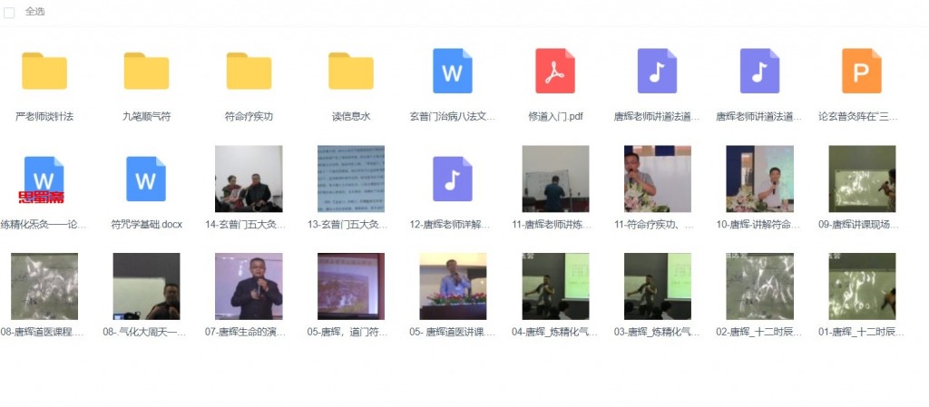Screen dimensions: 929x407
Task: Click the file name 符咒学基础.docx
Action: coord(146,224)
